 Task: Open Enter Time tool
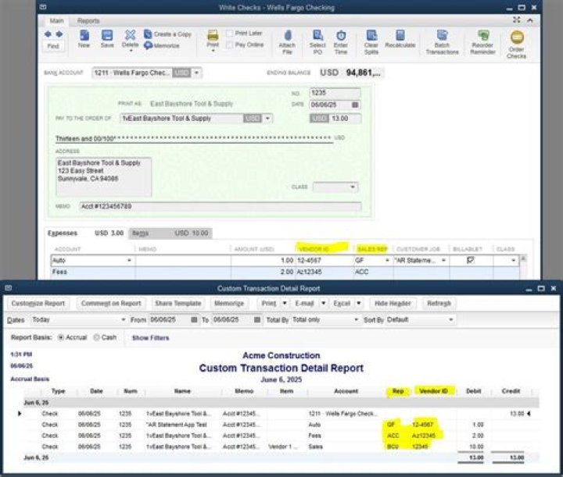tap(340, 42)
